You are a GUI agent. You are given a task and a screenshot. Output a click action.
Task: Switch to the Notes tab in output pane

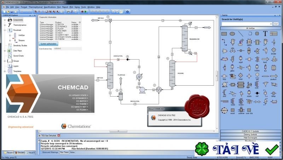pyautogui.click(x=72, y=152)
